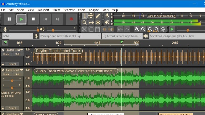Mute the Audio Track
Image resolution: width=205 pixels, height=115 pixels.
pos(6,75)
